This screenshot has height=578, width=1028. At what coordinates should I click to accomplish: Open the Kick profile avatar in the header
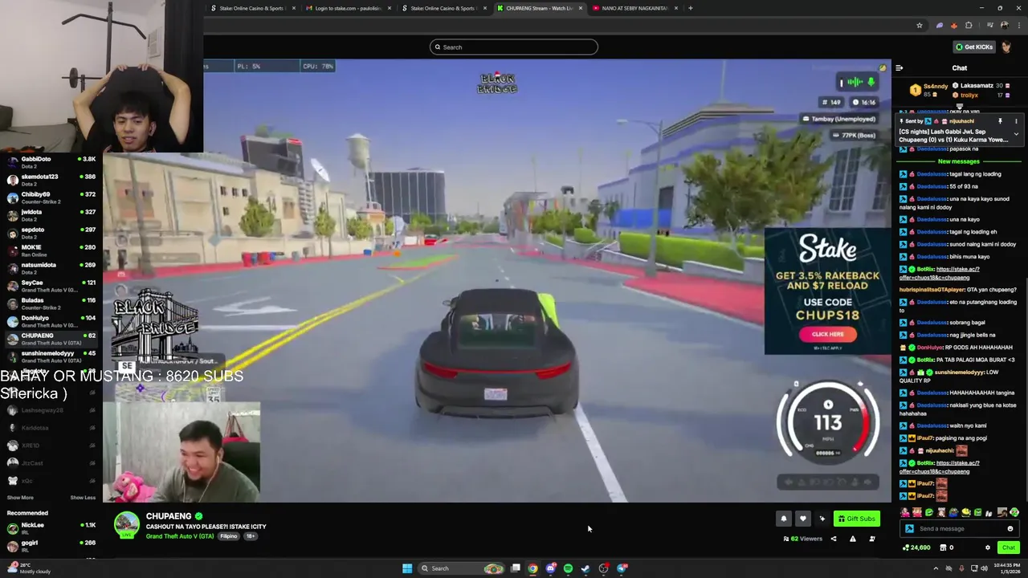(1006, 47)
